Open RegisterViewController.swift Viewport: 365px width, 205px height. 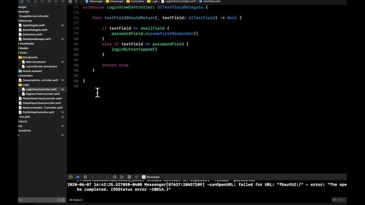coord(43,94)
